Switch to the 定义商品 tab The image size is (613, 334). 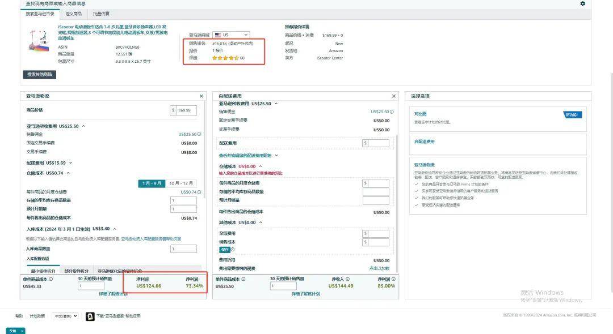(73, 14)
